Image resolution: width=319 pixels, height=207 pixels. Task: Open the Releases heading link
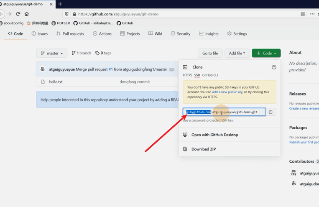pos(297,94)
